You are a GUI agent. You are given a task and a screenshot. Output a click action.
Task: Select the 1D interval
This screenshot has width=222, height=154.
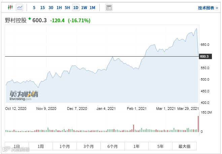76,7
